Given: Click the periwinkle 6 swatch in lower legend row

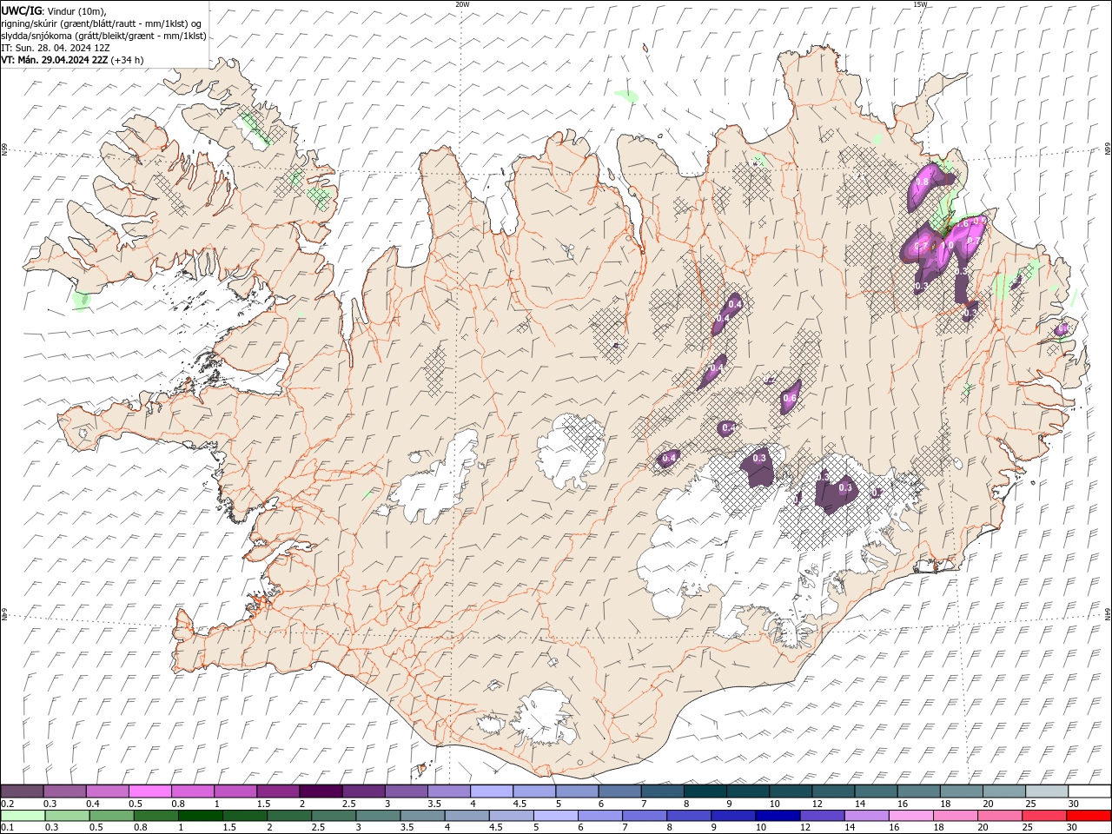Looking at the screenshot, I should pos(599,816).
